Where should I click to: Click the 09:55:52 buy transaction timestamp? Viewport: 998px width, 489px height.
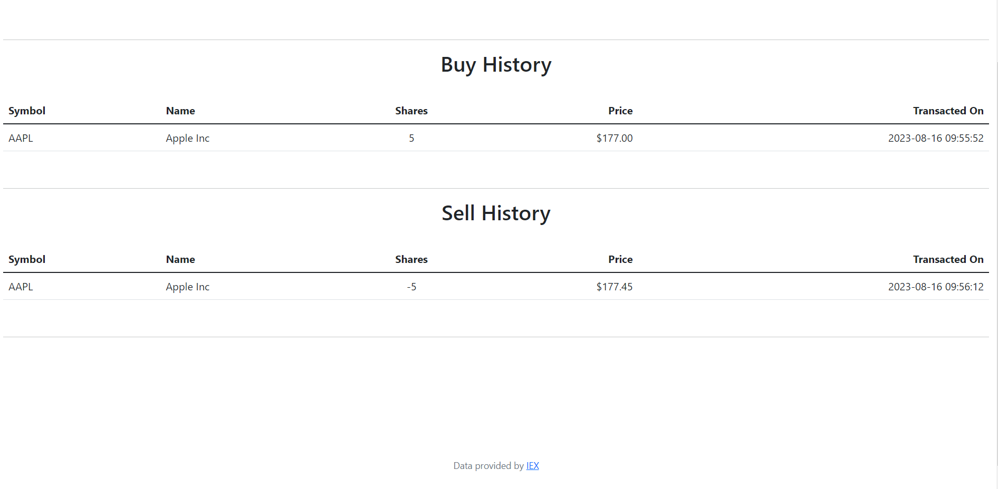click(935, 138)
